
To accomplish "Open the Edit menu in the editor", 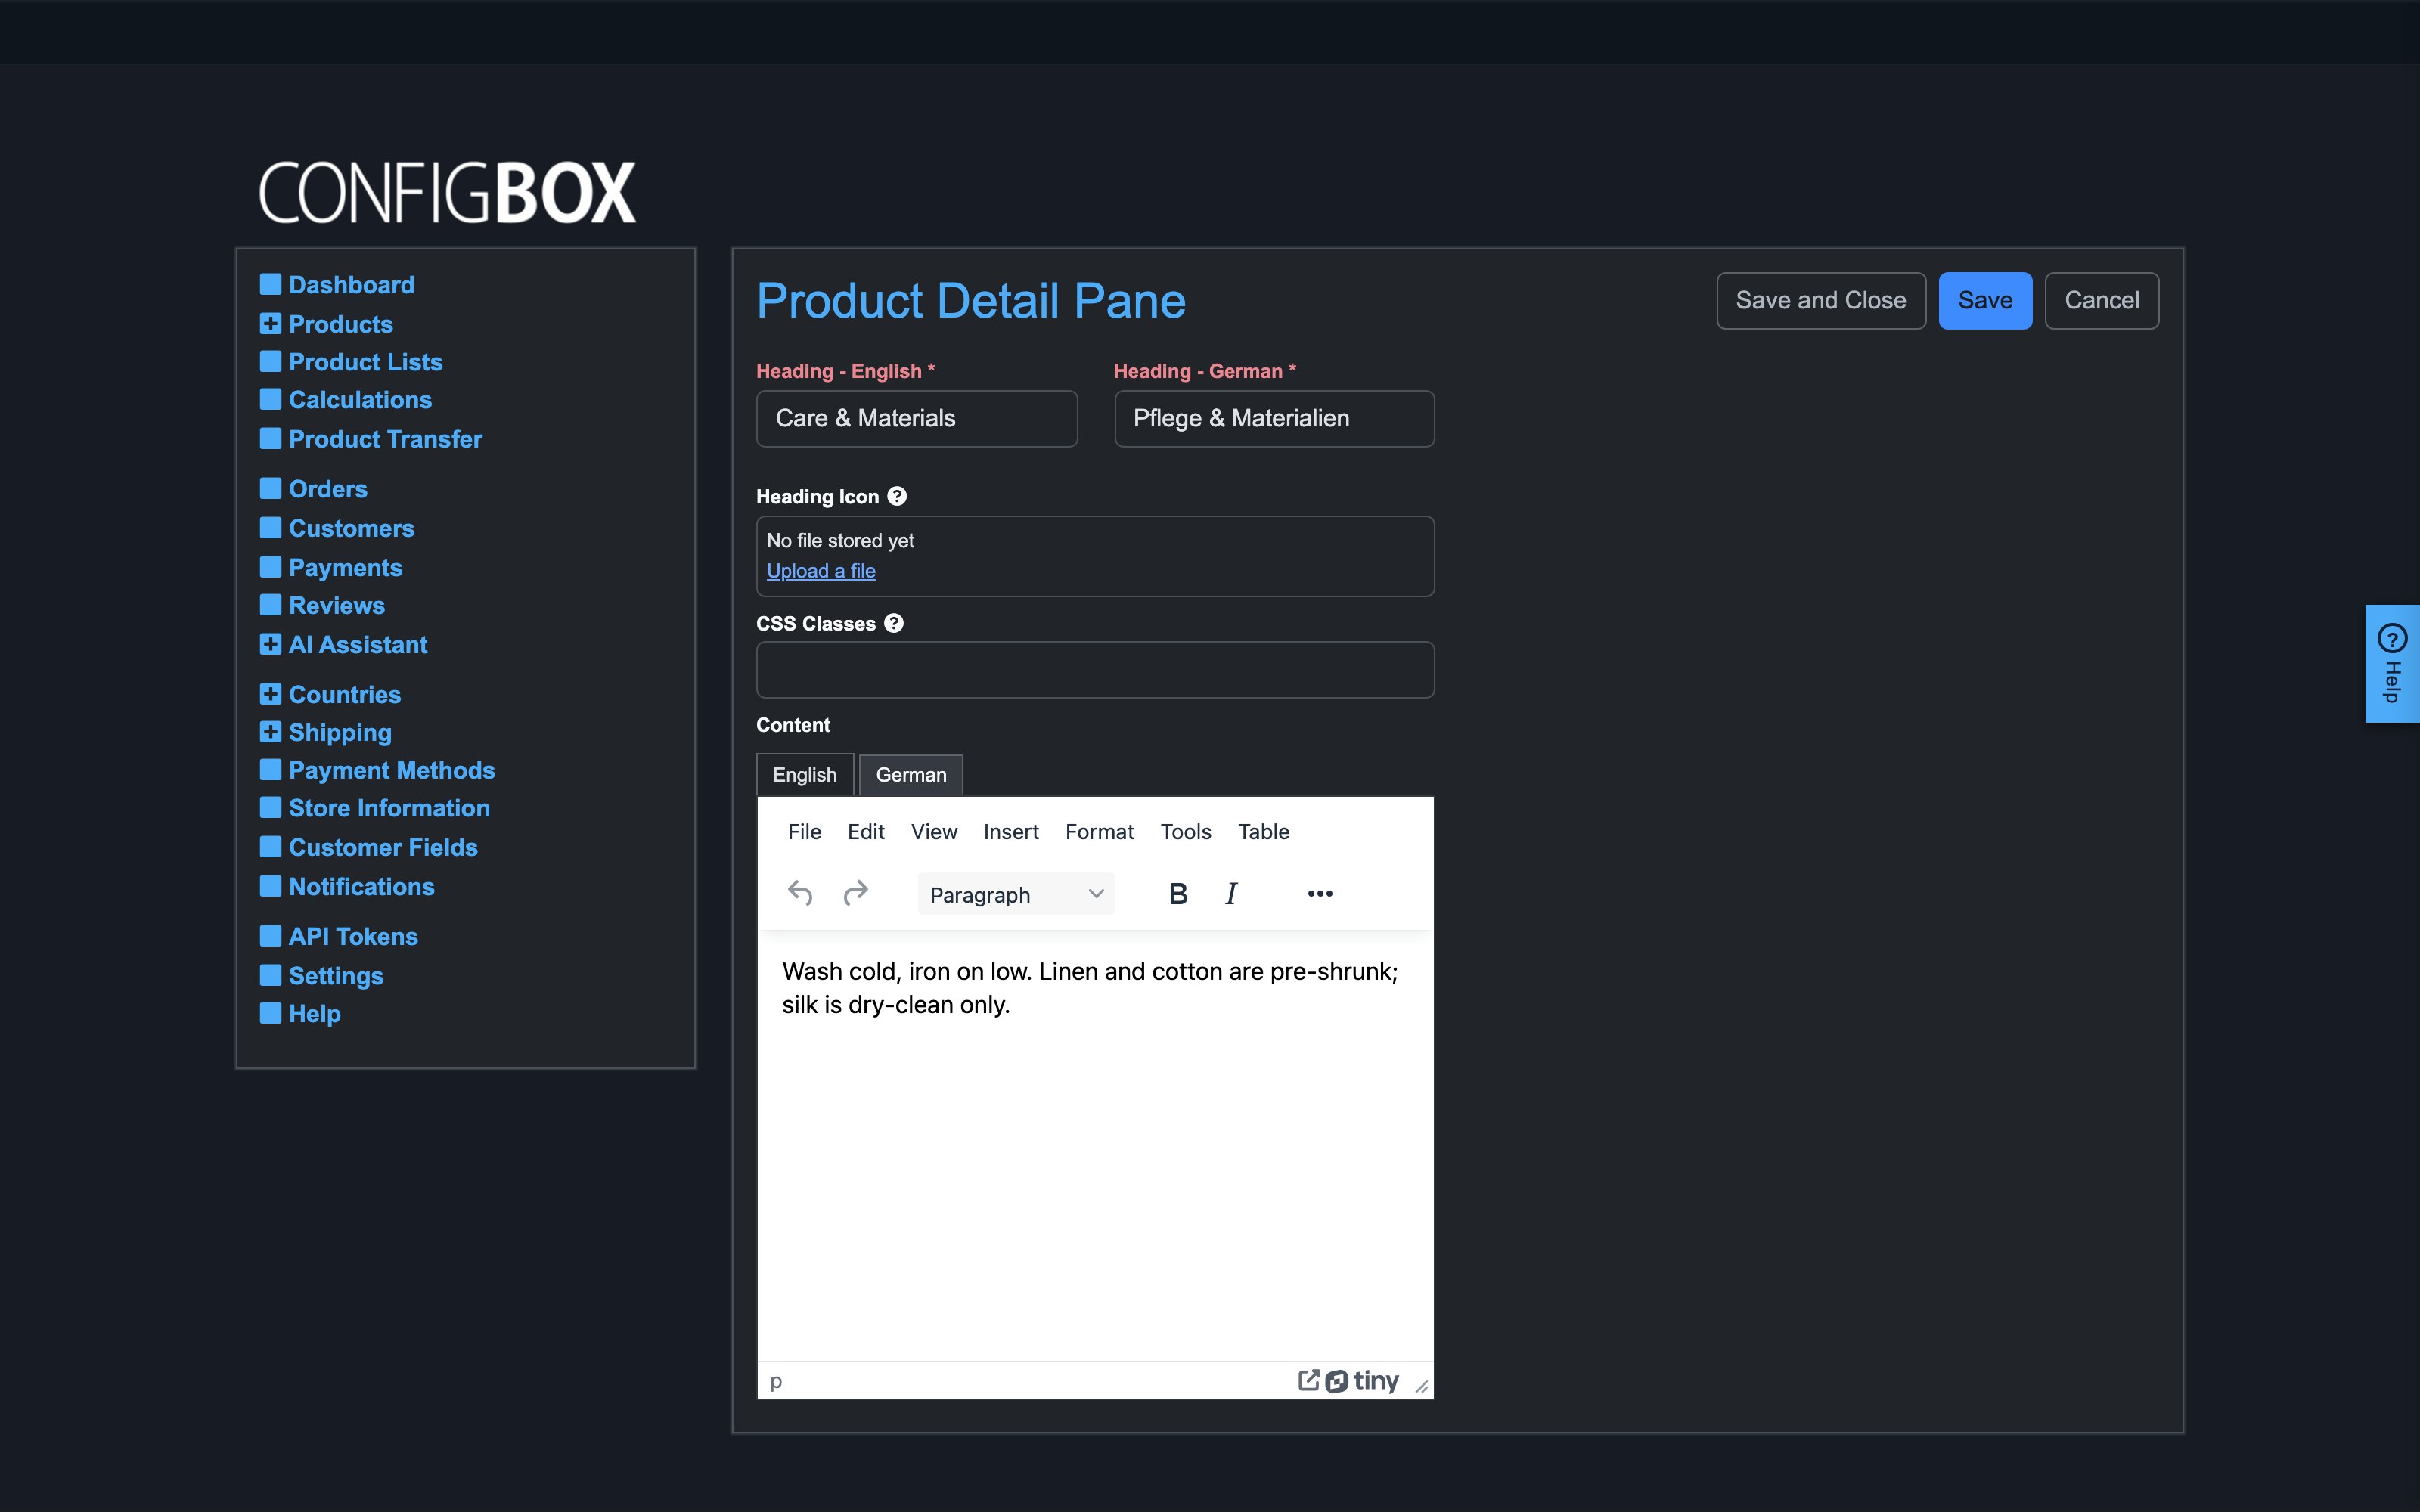I will click(866, 832).
